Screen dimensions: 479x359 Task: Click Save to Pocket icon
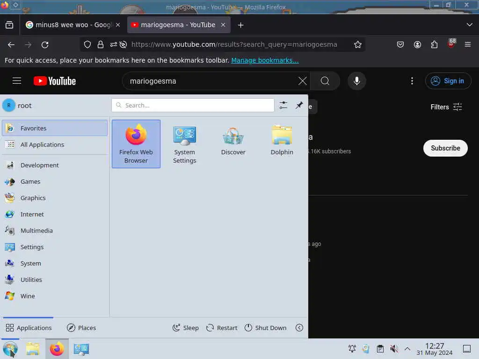pos(400,45)
